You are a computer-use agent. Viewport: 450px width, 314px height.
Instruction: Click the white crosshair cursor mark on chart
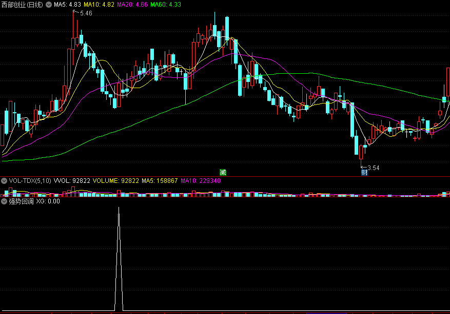coord(181,72)
